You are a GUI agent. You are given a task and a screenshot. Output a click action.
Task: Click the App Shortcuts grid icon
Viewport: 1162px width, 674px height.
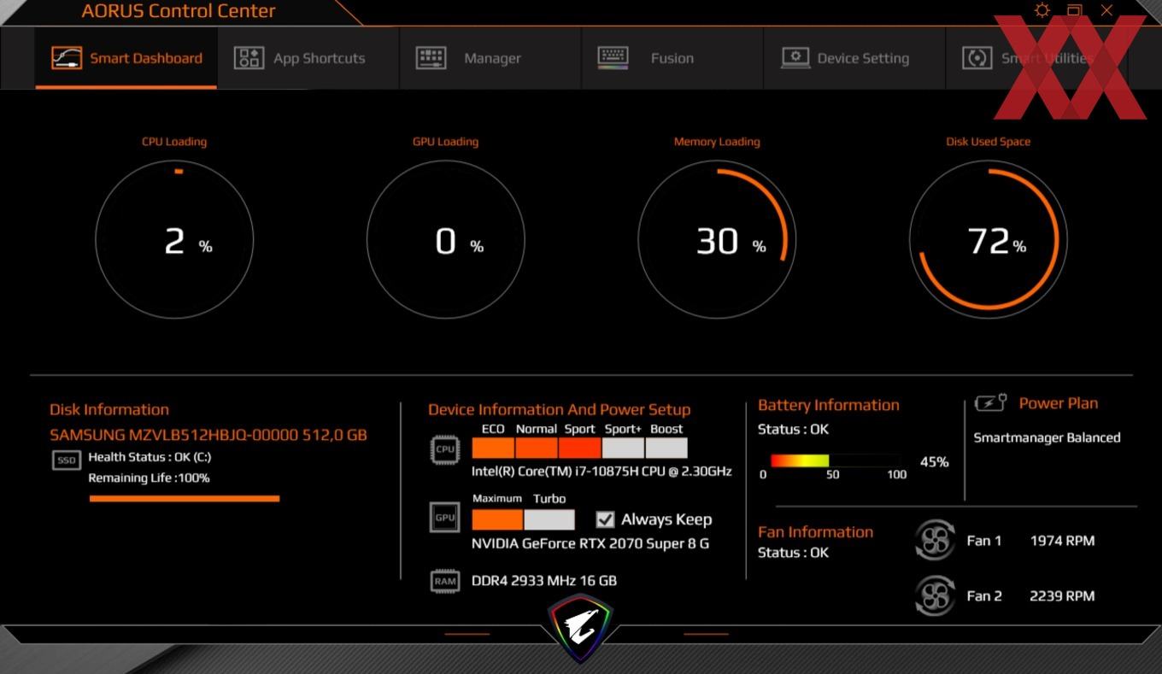pyautogui.click(x=249, y=58)
